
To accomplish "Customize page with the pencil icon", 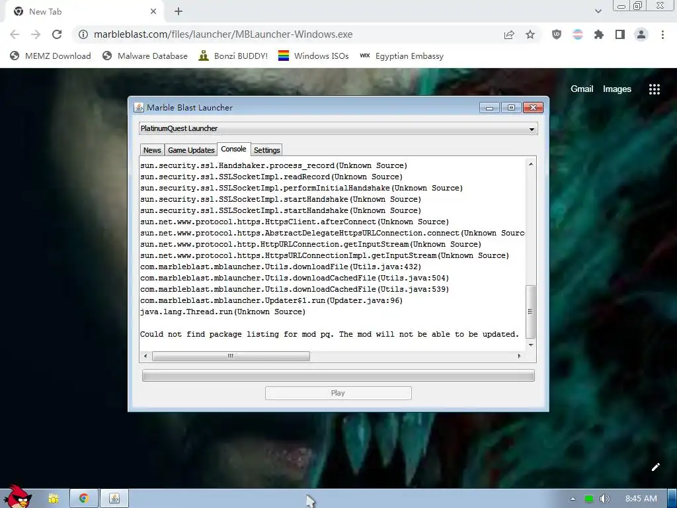I will point(655,467).
